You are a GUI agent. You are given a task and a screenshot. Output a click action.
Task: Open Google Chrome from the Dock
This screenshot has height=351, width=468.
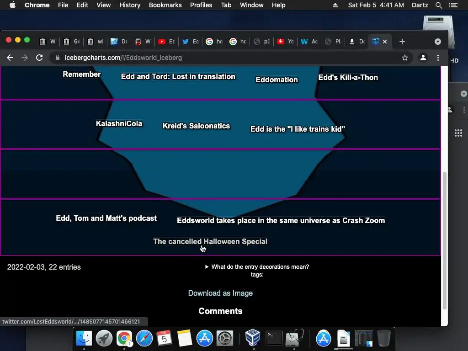point(124,339)
